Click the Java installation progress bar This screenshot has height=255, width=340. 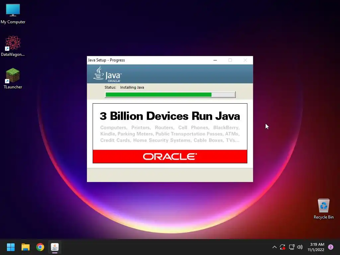pyautogui.click(x=170, y=95)
